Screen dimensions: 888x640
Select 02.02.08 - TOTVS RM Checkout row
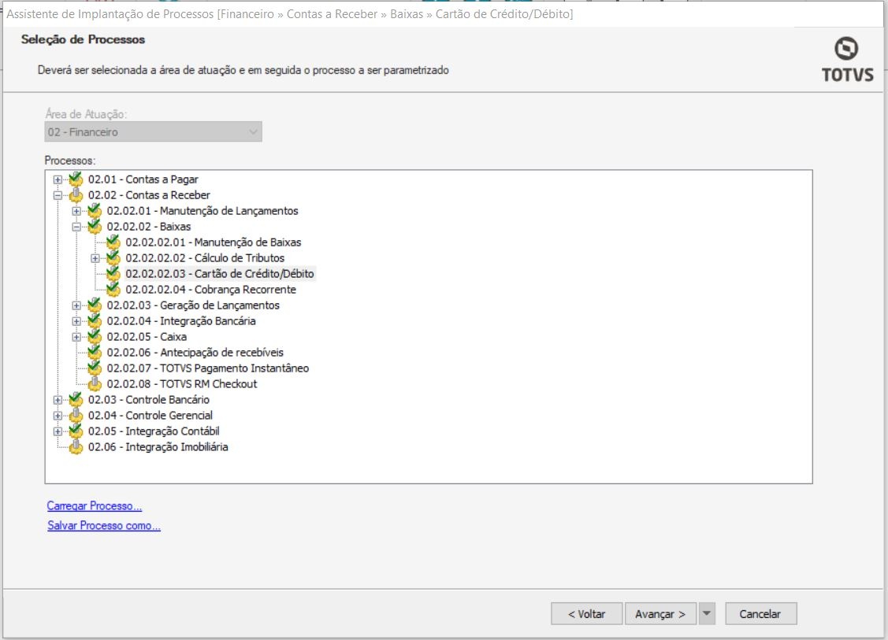182,384
